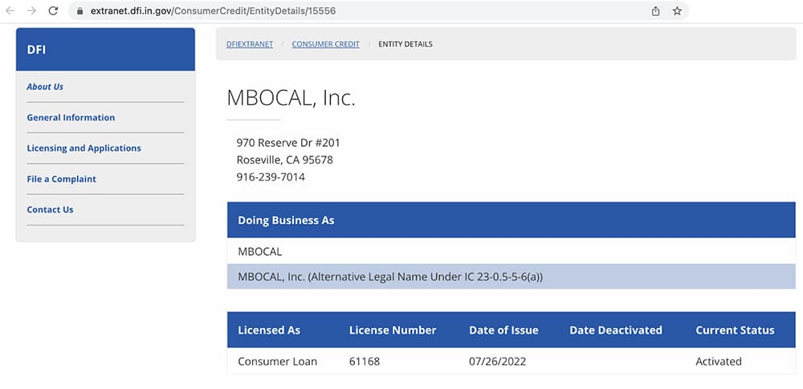The image size is (803, 389).
Task: Open About Us in sidebar
Action: coord(45,87)
